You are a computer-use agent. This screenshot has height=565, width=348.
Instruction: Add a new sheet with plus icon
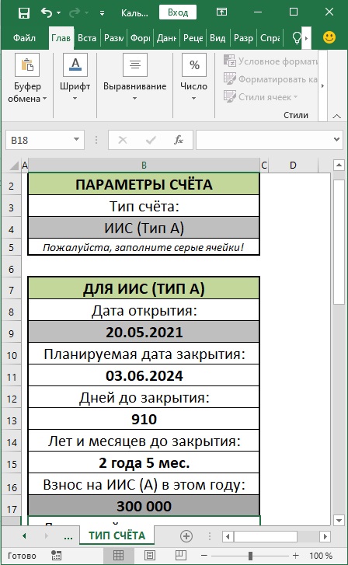tap(186, 536)
